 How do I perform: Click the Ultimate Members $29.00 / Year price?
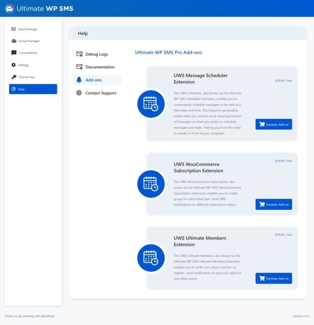284,234
